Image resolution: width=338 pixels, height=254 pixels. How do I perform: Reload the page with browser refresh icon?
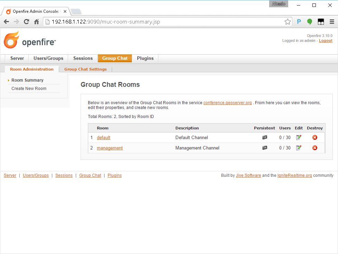click(x=26, y=22)
